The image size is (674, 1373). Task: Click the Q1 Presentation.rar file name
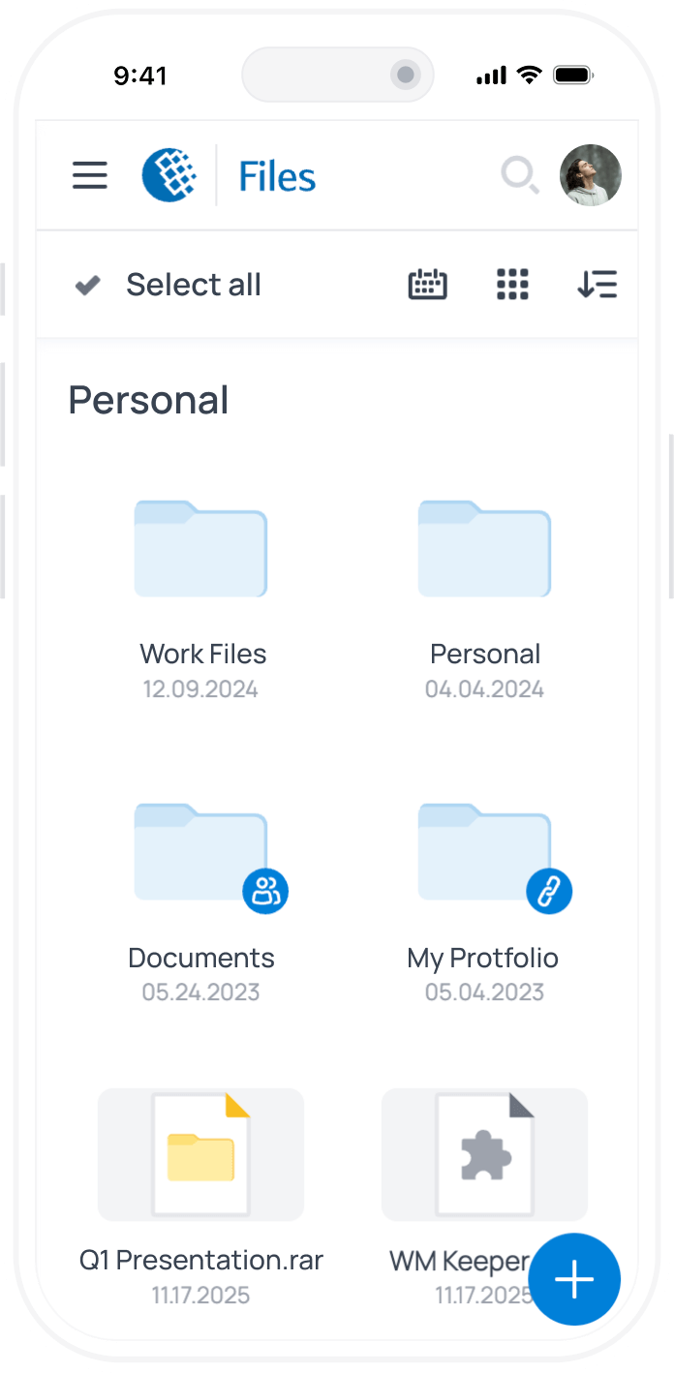coord(201,1260)
